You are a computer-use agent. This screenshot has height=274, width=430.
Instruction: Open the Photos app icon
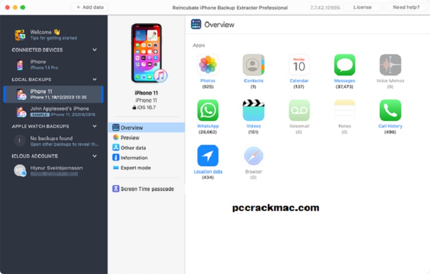pyautogui.click(x=208, y=65)
